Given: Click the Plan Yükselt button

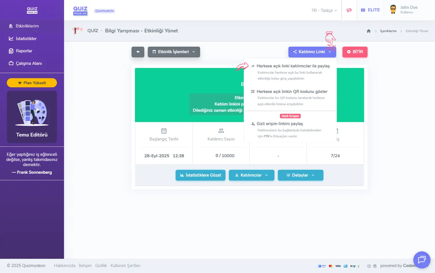Looking at the screenshot, I should click(x=32, y=83).
